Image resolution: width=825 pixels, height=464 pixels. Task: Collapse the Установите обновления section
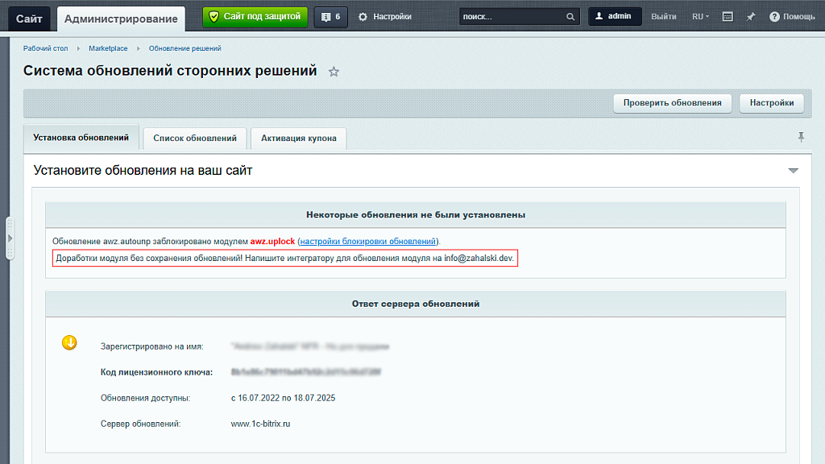(x=794, y=170)
